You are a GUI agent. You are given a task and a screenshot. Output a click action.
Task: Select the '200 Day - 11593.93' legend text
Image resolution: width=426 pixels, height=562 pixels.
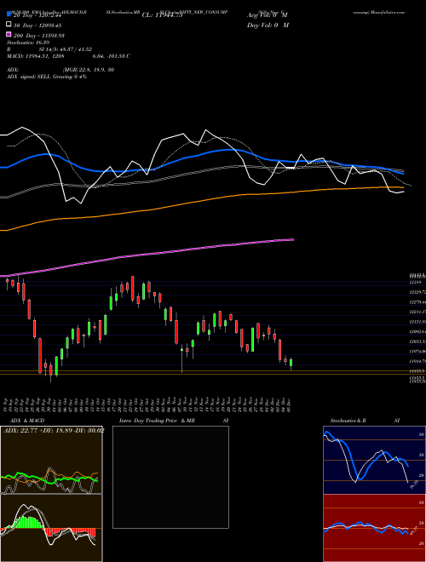(x=39, y=36)
